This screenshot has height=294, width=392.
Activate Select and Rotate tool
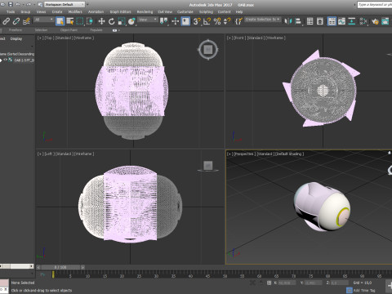(x=111, y=21)
